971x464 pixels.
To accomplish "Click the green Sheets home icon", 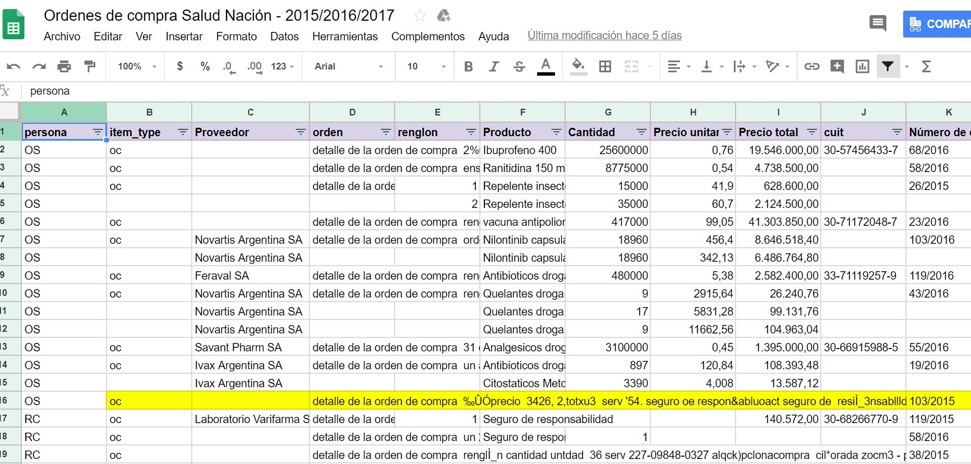I will (13, 24).
